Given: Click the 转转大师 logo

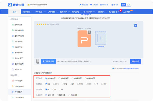Looking at the screenshot, I should pyautogui.click(x=16, y=5).
